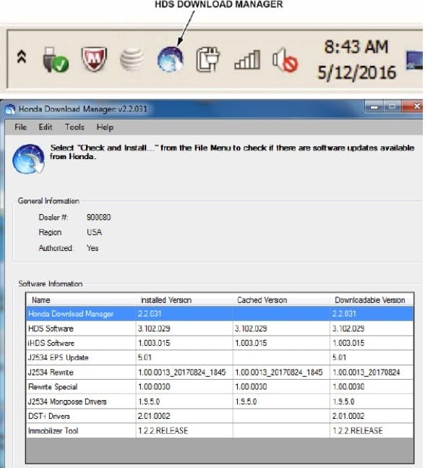The image size is (425, 468).
Task: Click the Downloadable Version column header
Action: point(372,300)
